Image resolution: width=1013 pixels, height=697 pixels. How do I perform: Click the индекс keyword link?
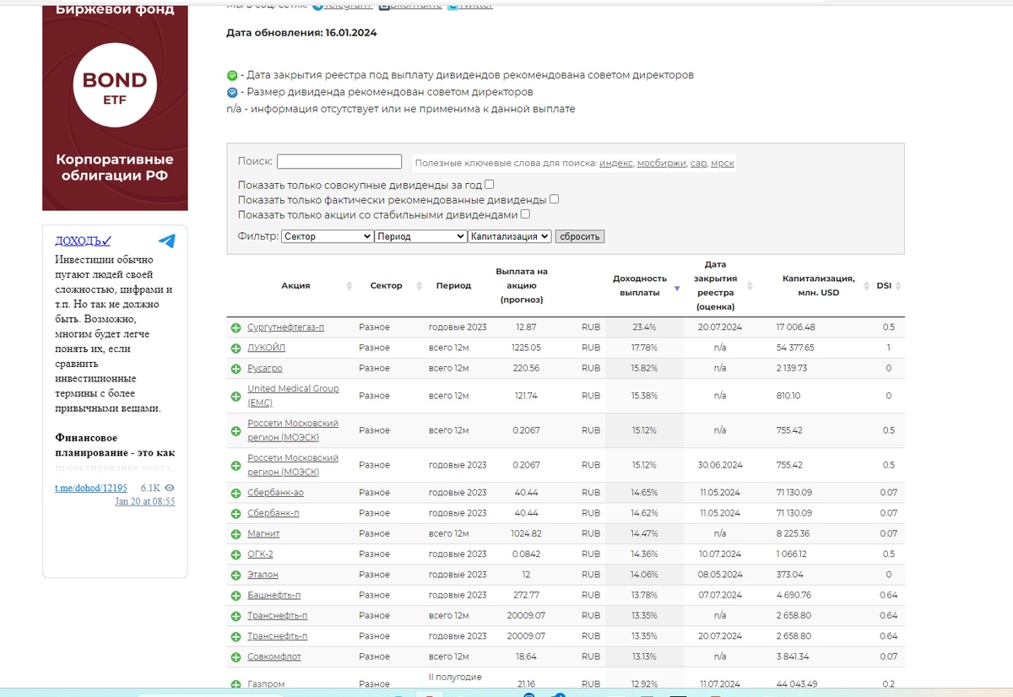[616, 163]
